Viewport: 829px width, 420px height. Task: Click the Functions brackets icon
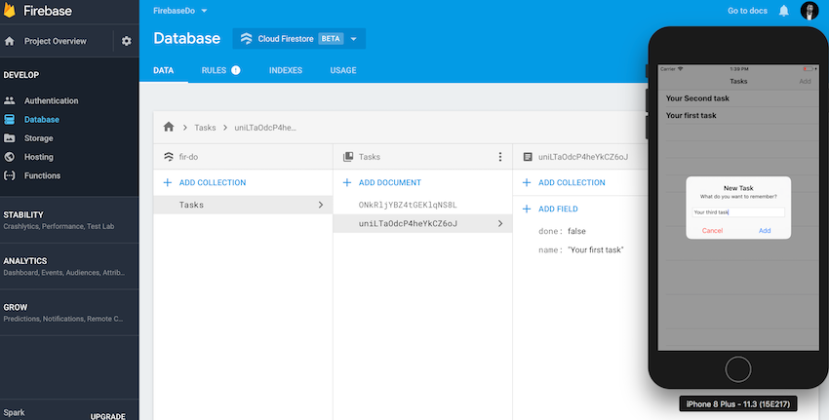pyautogui.click(x=10, y=175)
